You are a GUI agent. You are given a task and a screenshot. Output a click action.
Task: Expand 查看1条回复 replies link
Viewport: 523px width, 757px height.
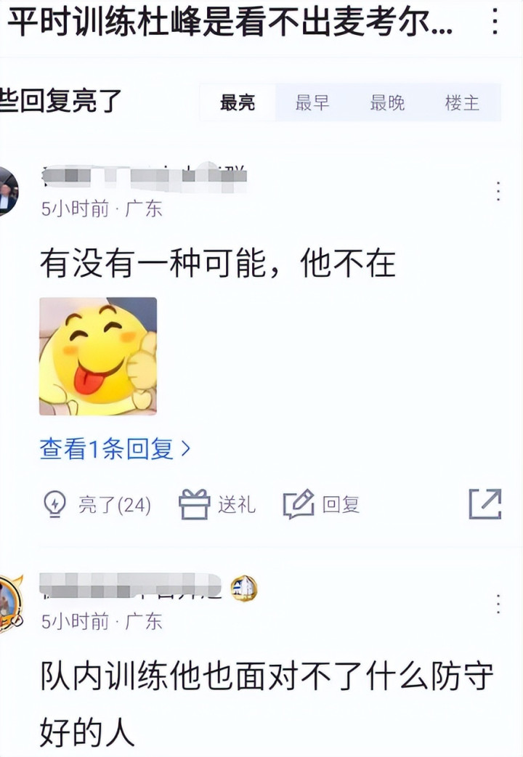pos(115,449)
